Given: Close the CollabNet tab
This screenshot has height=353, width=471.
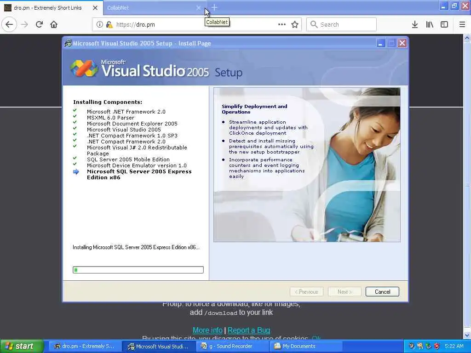Looking at the screenshot, I should click(x=198, y=8).
